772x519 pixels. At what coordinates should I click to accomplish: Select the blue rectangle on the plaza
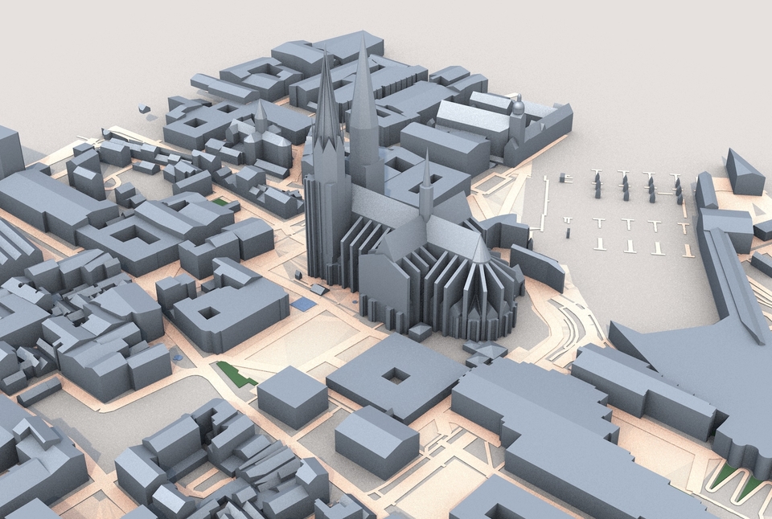click(x=302, y=304)
